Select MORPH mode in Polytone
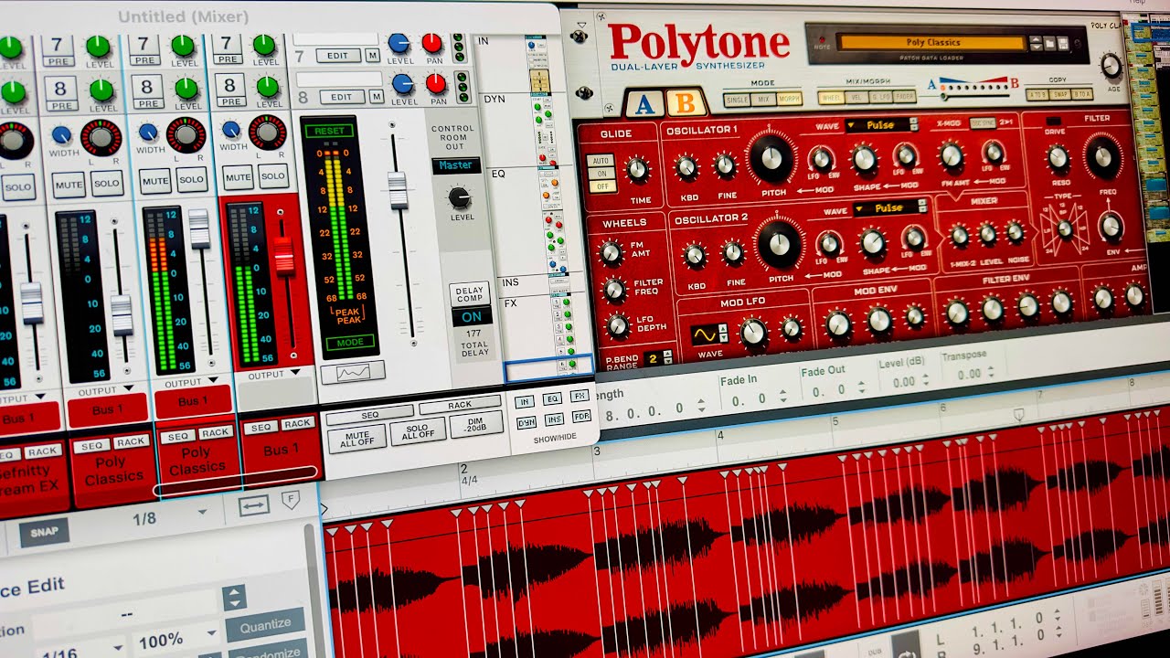 pyautogui.click(x=788, y=98)
